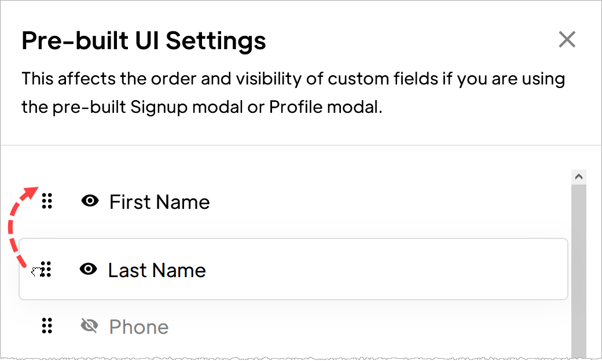Click the Pre-built UI Settings title
This screenshot has height=361, width=602.
point(144,40)
